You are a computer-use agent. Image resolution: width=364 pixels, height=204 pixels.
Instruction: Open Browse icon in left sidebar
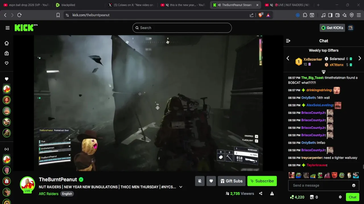tap(7, 53)
